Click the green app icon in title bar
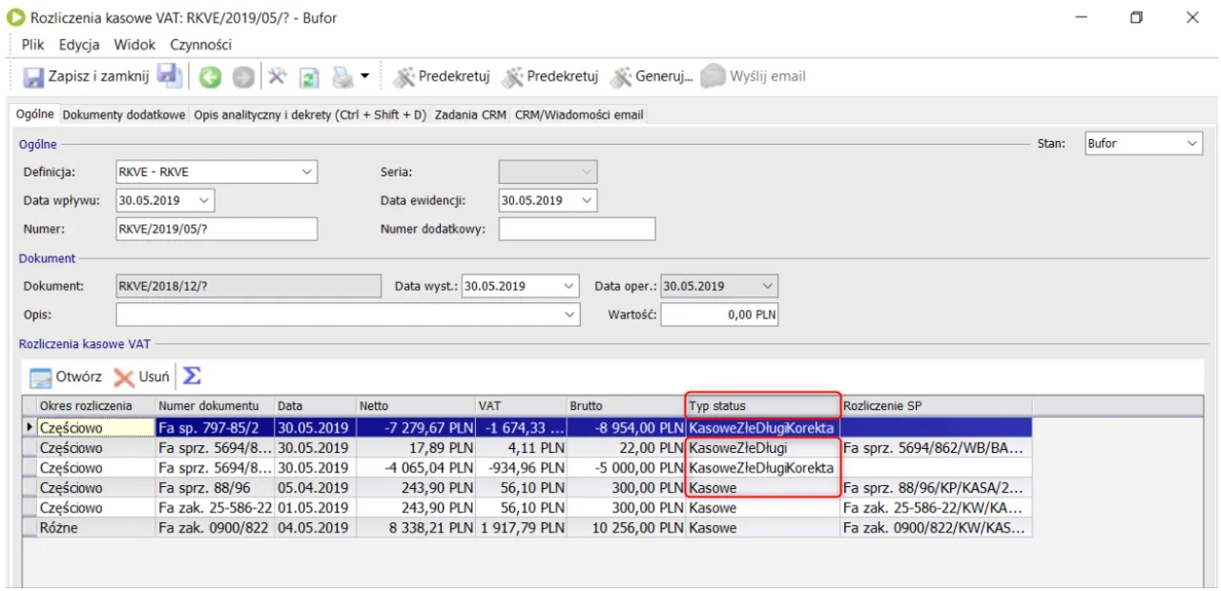This screenshot has width=1221, height=591. 16,17
